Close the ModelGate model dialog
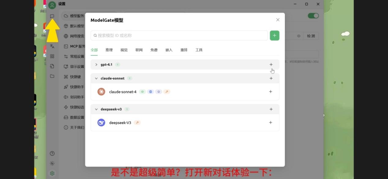The height and width of the screenshot is (179, 388). [278, 20]
